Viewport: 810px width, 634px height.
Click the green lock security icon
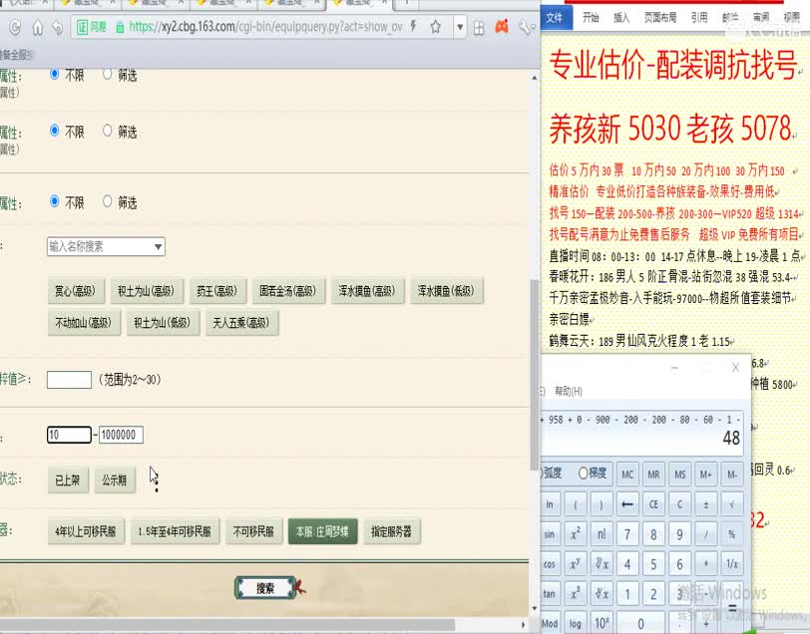tap(120, 27)
